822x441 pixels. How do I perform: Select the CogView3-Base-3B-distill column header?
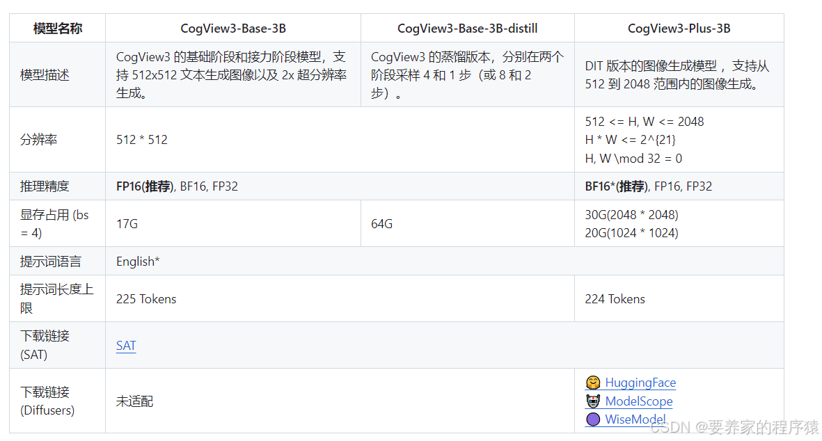pyautogui.click(x=468, y=29)
